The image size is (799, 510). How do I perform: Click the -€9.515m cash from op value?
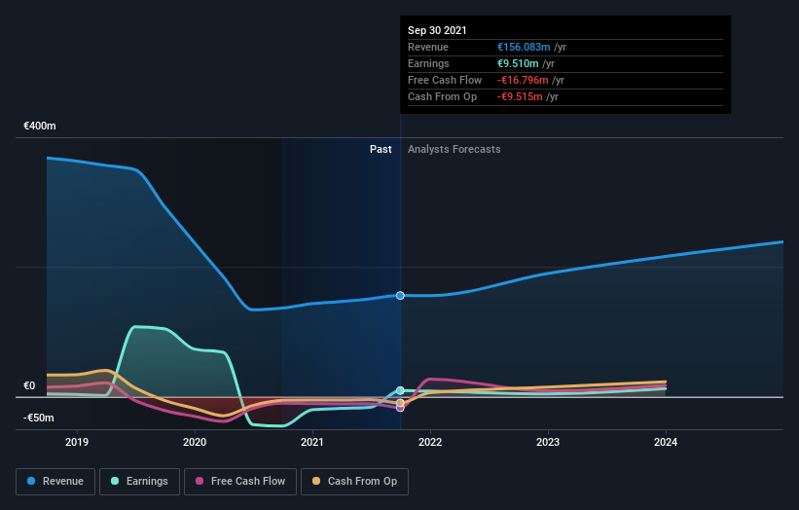tap(520, 96)
